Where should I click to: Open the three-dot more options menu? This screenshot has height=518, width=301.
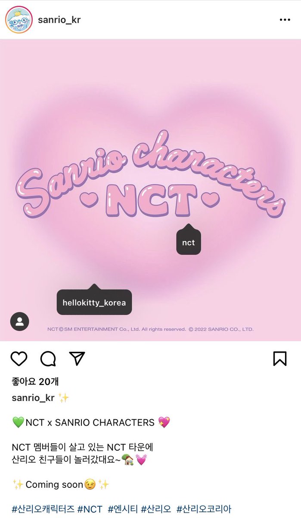285,20
